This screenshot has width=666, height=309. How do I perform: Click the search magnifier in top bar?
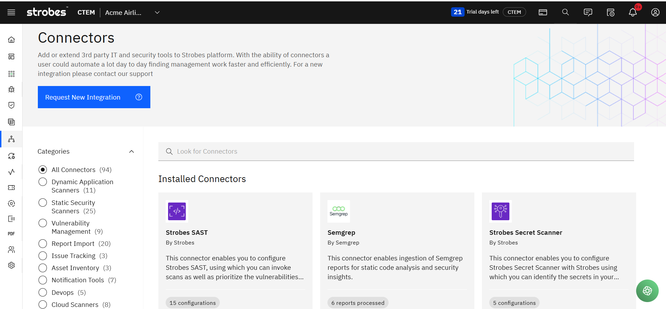coord(565,12)
